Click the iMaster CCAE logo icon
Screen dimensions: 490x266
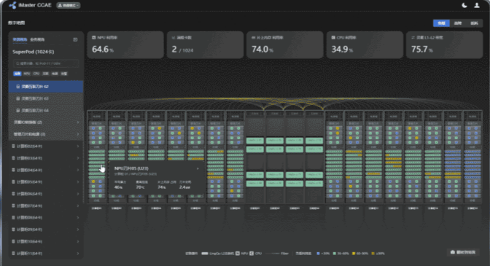12,5
